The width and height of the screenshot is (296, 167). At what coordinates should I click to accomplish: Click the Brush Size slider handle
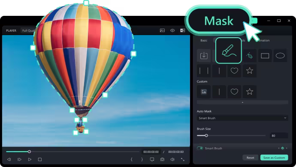(x=206, y=135)
